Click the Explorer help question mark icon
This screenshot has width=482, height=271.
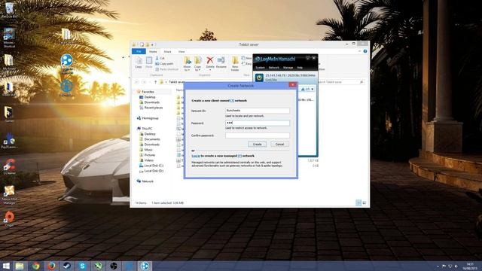365,51
